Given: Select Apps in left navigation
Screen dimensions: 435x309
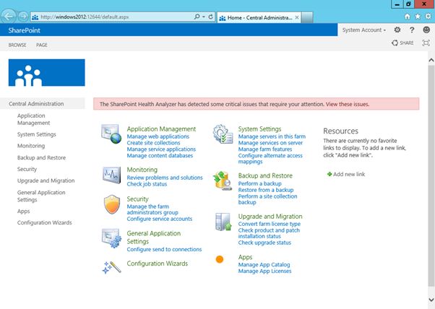Looking at the screenshot, I should point(24,211).
